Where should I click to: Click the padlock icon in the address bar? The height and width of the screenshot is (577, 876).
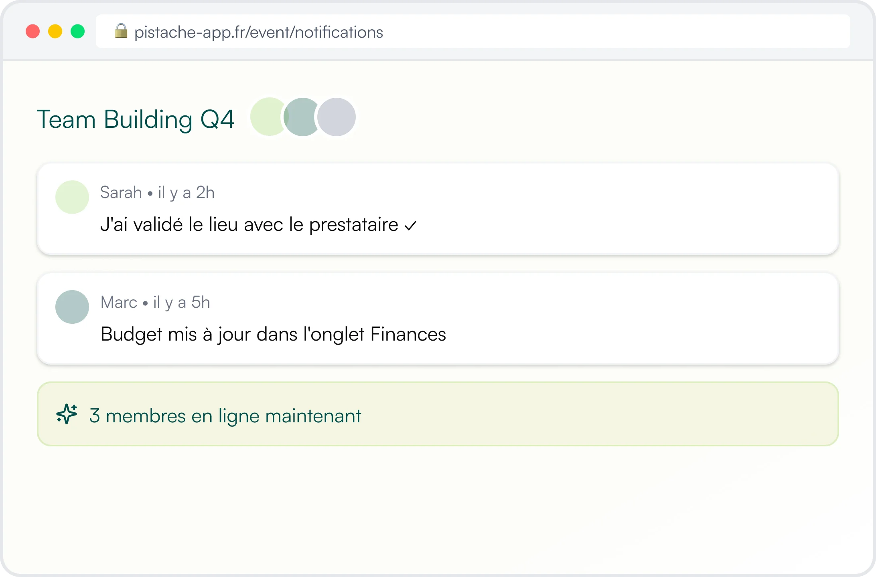pyautogui.click(x=122, y=32)
